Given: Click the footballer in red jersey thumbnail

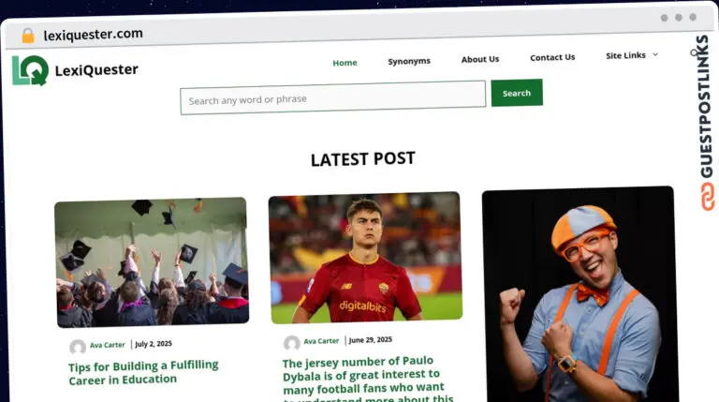Looking at the screenshot, I should click(365, 258).
